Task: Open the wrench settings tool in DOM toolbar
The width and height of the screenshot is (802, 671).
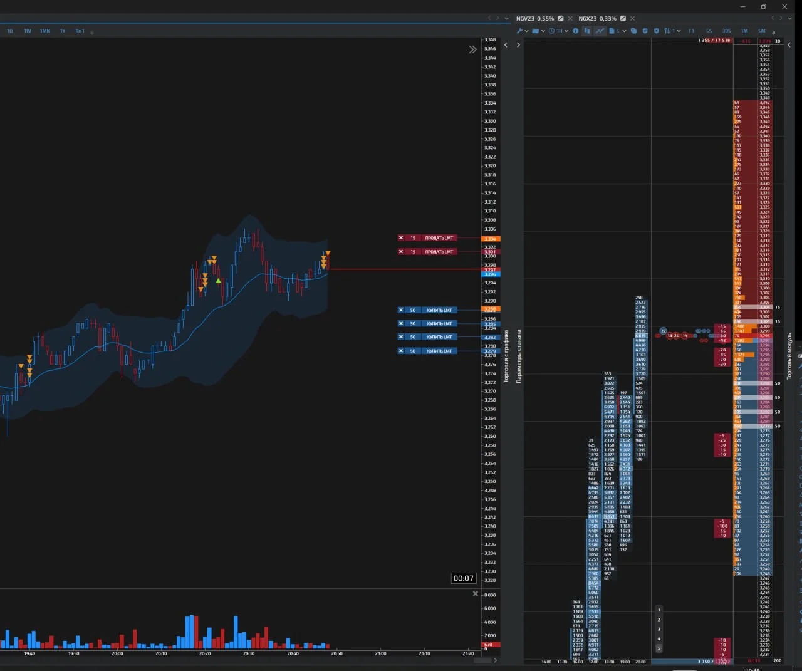Action: tap(519, 31)
